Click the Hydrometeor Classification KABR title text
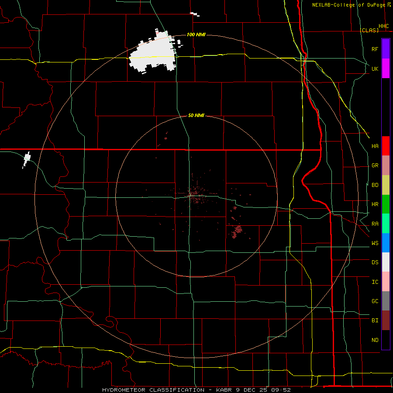 (x=196, y=390)
